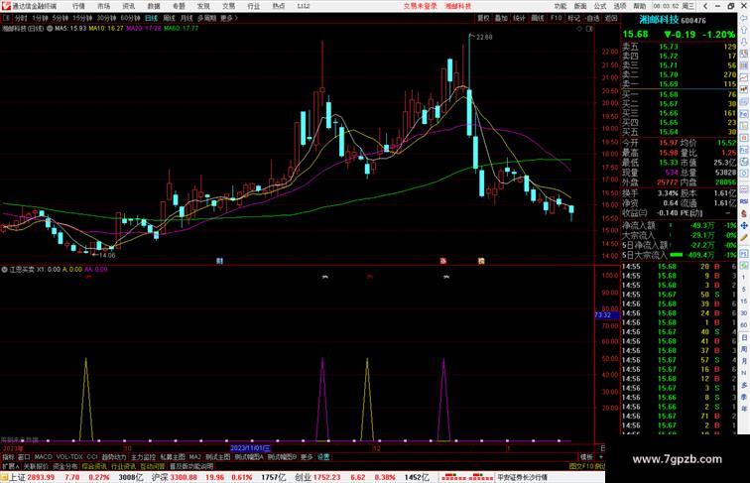Switch chart to 分时 period

pyautogui.click(x=21, y=18)
